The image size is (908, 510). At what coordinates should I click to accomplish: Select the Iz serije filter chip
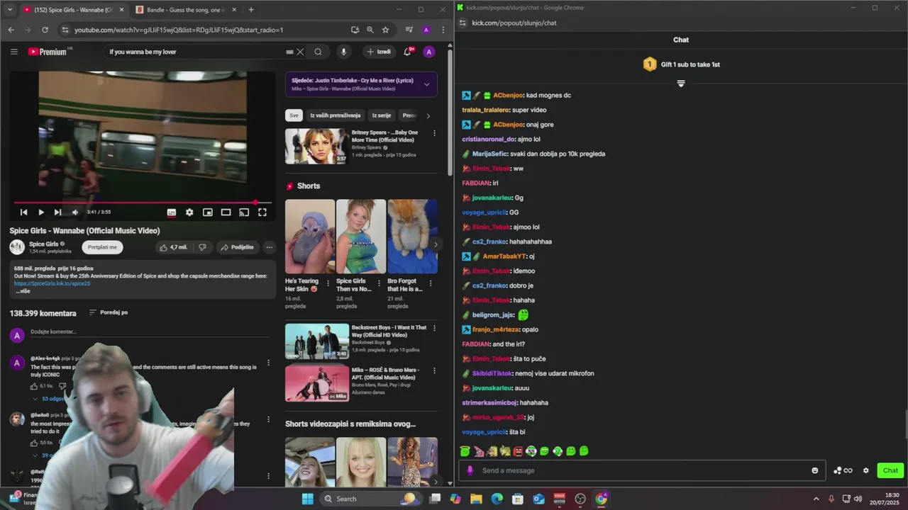click(x=382, y=115)
